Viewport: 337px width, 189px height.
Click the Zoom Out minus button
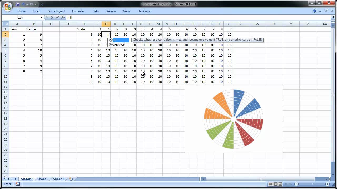click(x=296, y=184)
